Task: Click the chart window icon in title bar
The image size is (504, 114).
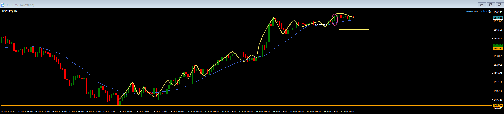Action: pyautogui.click(x=2, y=5)
